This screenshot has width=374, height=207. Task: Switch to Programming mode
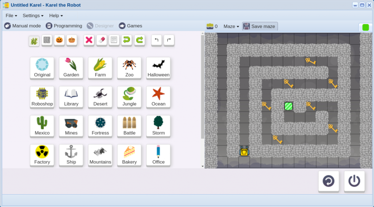coord(64,26)
